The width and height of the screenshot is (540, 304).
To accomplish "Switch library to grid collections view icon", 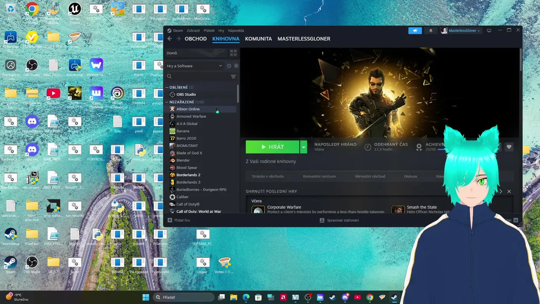I will (233, 53).
